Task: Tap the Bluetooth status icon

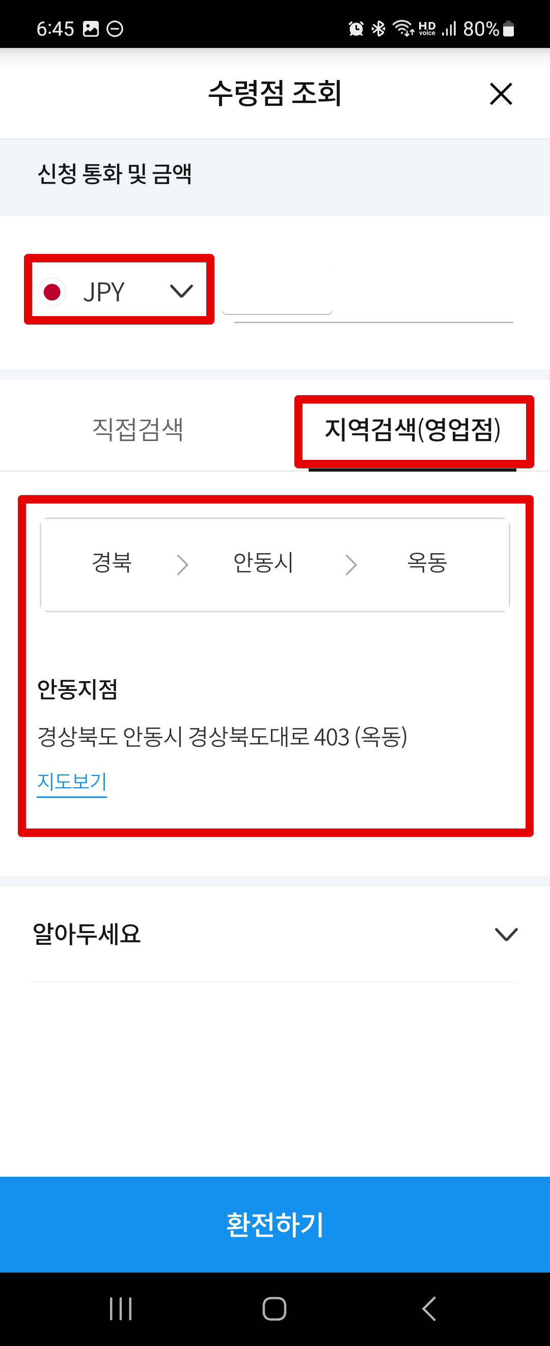Action: (x=378, y=28)
